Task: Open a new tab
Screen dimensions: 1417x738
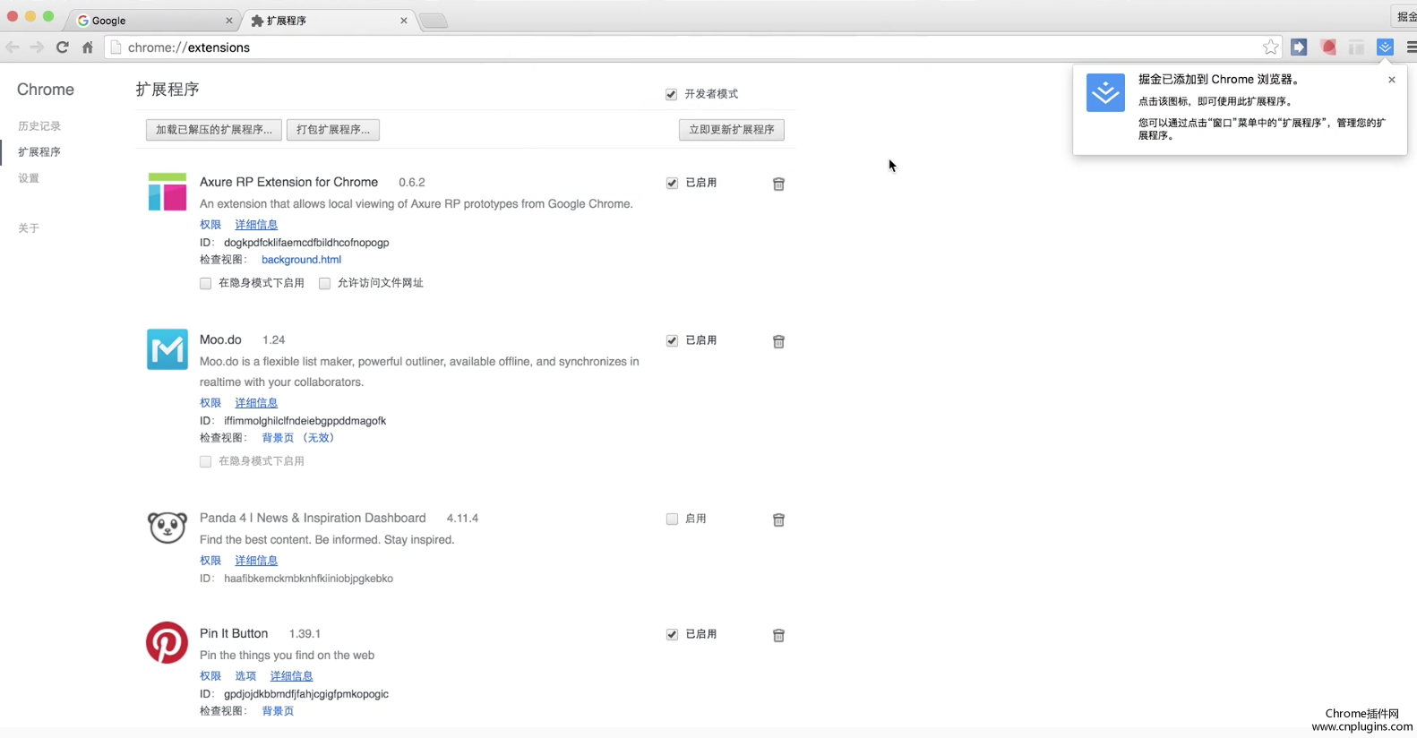Action: tap(434, 21)
